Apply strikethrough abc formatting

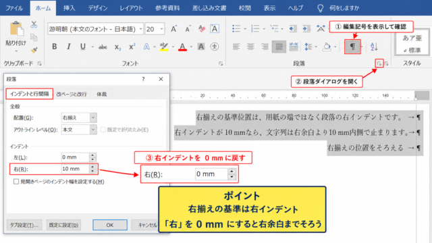(103, 47)
